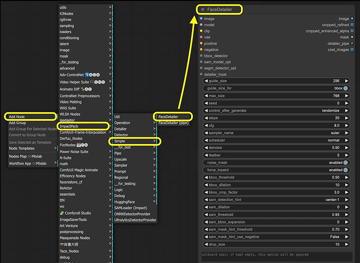Increase max_size with right arrow
360x263 pixels.
pyautogui.click(x=347, y=96)
